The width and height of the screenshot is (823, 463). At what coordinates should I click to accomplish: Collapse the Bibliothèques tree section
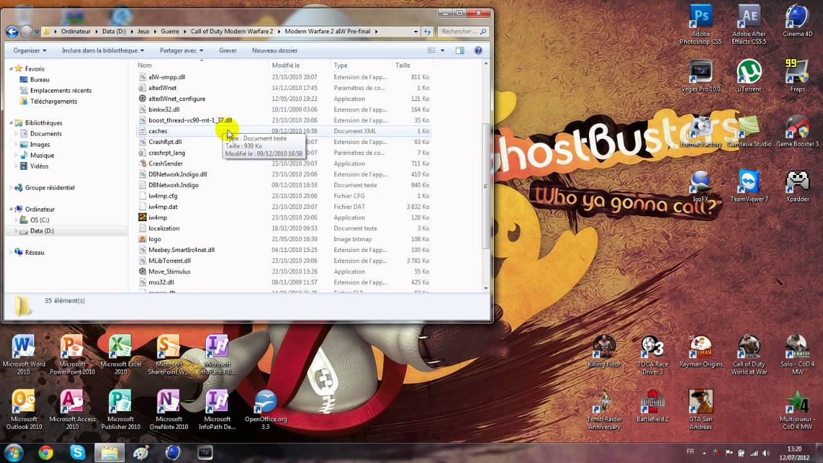pos(12,123)
